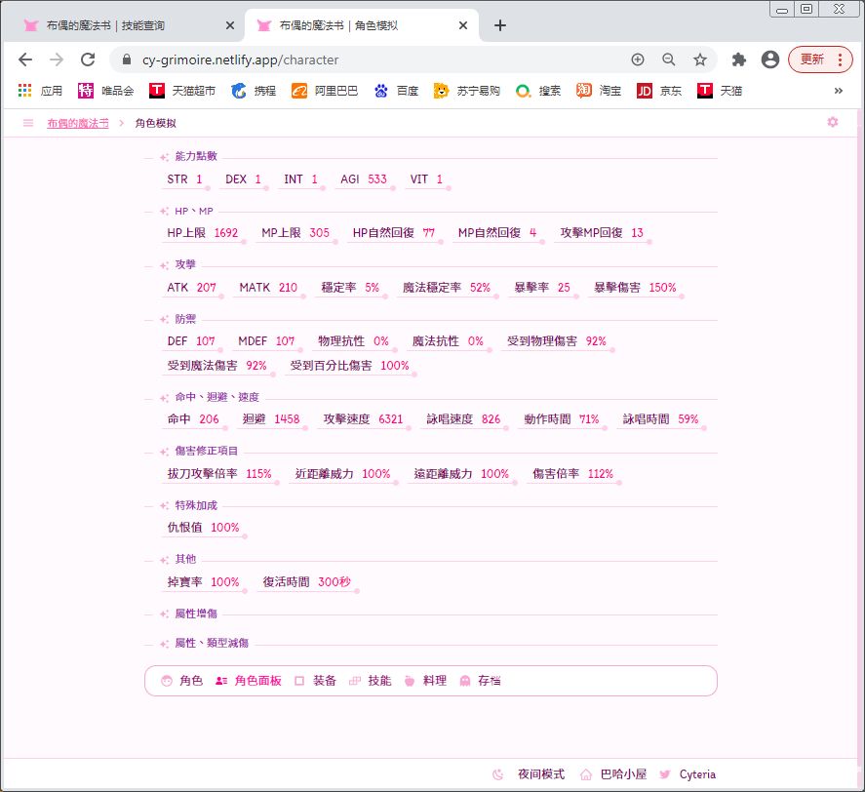The image size is (865, 792).
Task: Click the browser forward arrow
Action: (x=57, y=59)
